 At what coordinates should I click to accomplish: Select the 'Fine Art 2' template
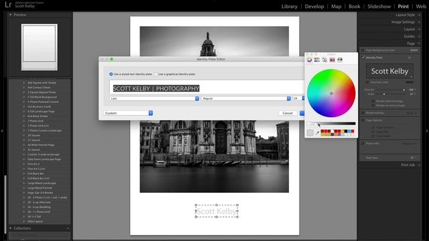point(34,164)
